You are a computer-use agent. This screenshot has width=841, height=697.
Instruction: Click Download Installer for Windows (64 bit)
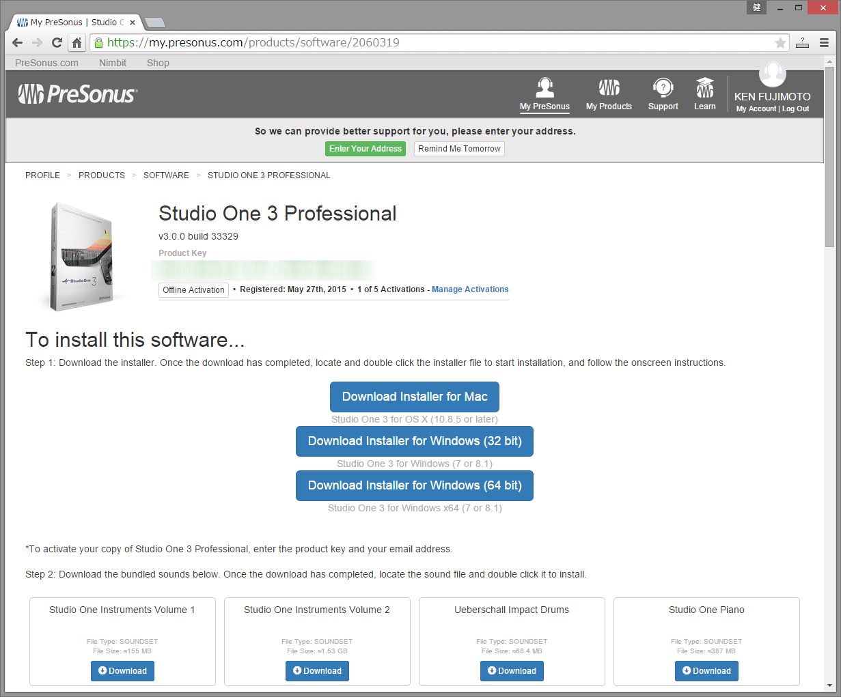click(x=415, y=485)
